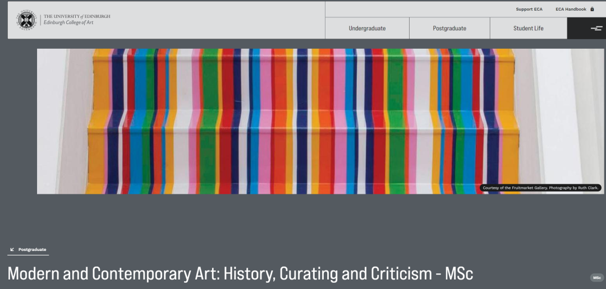
Task: Click Edinburgh College of Art wordmark
Action: (68, 22)
